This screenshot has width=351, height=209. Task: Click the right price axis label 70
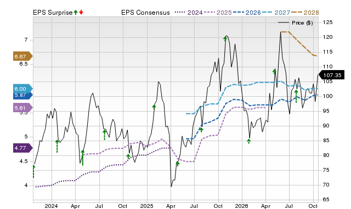tap(326, 185)
